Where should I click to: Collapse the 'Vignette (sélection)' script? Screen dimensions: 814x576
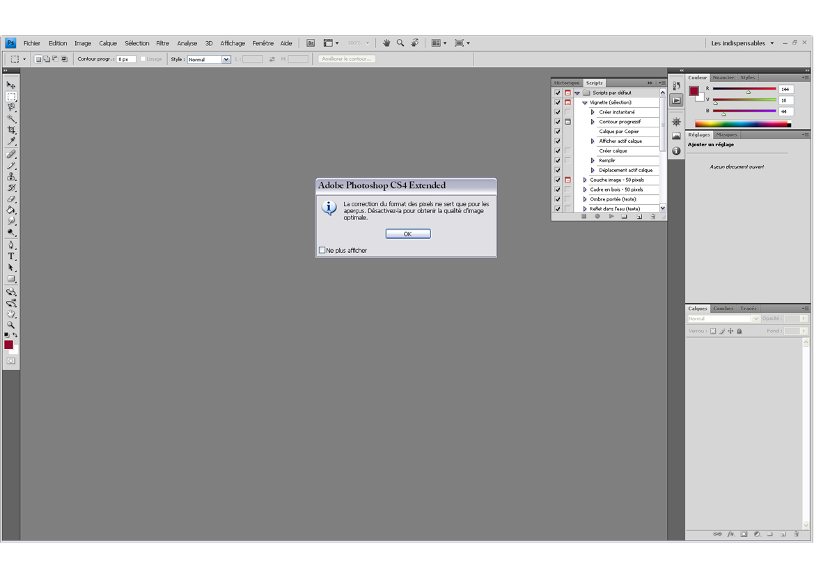click(584, 103)
